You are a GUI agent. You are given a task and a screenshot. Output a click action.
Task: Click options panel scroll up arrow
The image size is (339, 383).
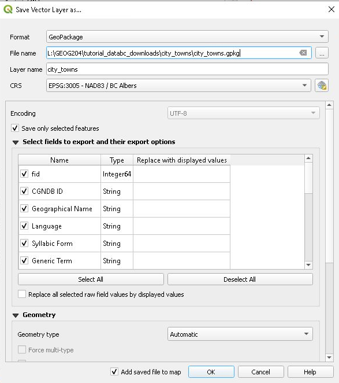329,105
